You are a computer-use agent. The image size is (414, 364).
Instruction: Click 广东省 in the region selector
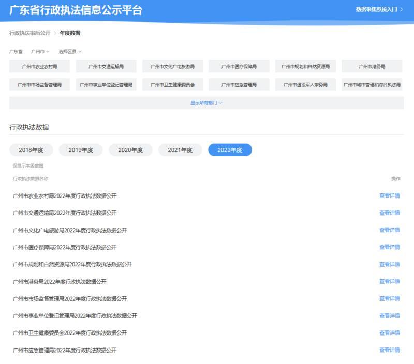pos(16,52)
